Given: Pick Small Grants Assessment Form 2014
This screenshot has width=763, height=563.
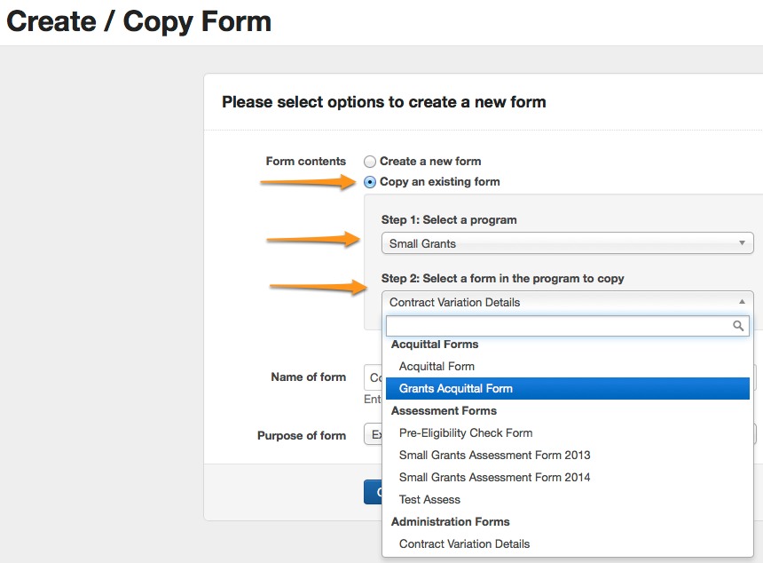Looking at the screenshot, I should (494, 477).
